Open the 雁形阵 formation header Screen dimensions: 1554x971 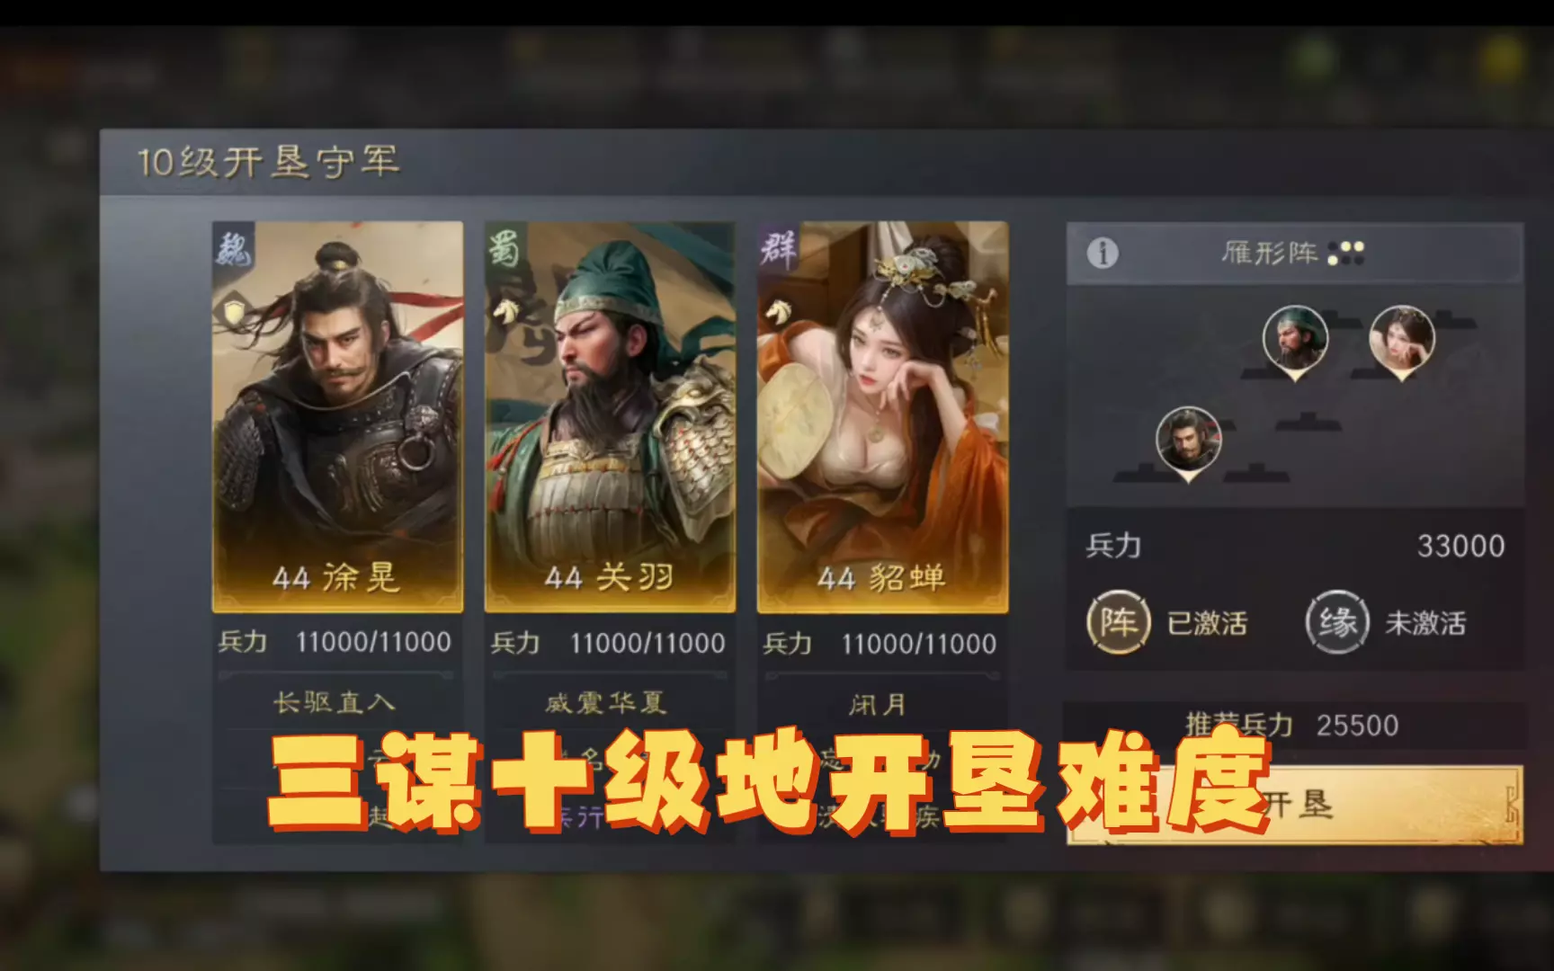pos(1295,254)
